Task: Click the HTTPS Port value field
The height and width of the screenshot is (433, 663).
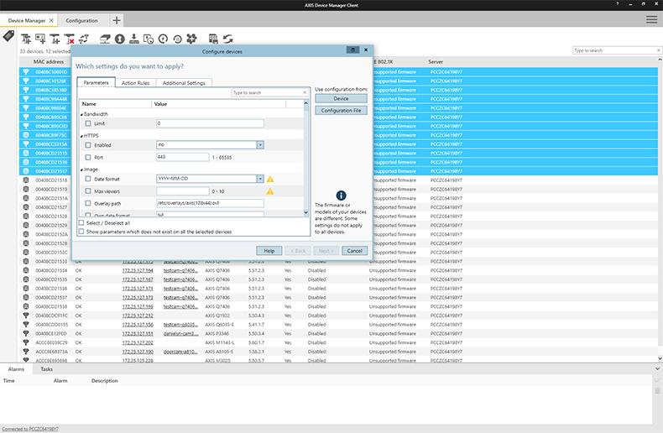Action: click(x=182, y=157)
